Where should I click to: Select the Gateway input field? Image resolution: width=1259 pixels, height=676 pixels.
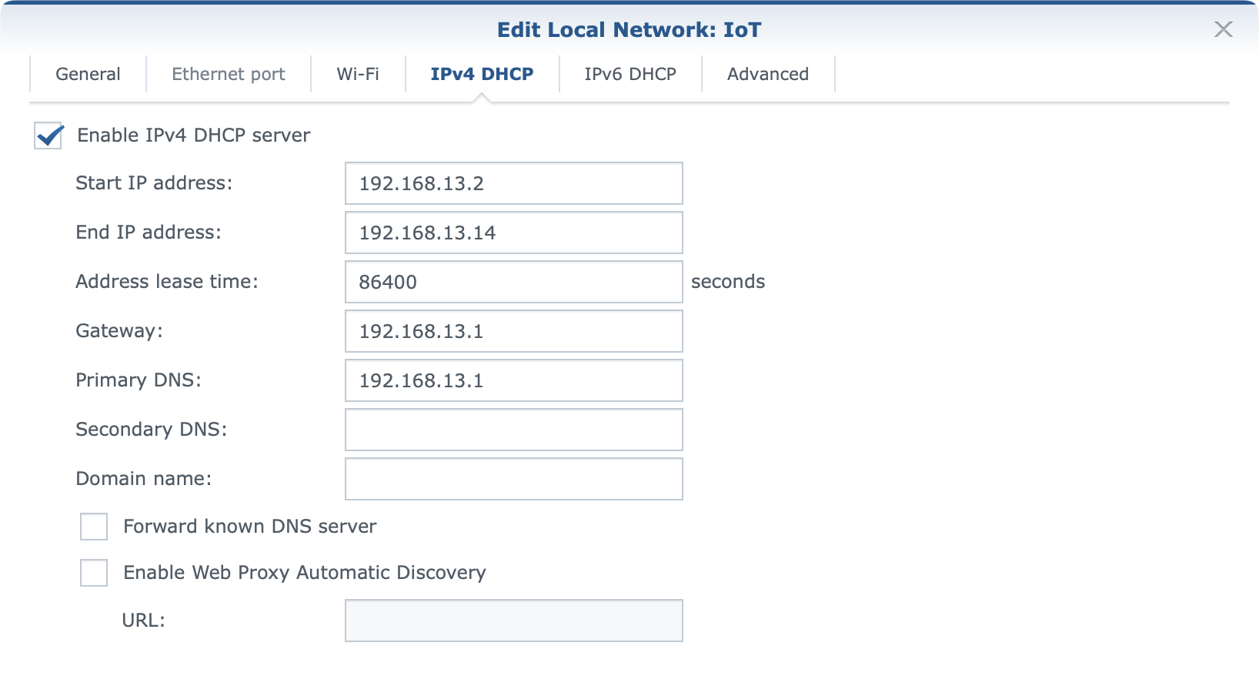point(513,331)
